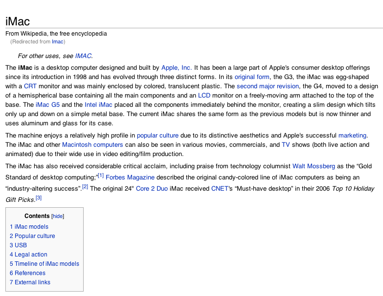
Task: Click the 'Contents' heading text
Action: [x=37, y=216]
